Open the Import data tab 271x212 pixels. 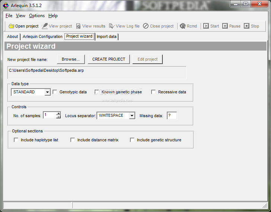[106, 36]
